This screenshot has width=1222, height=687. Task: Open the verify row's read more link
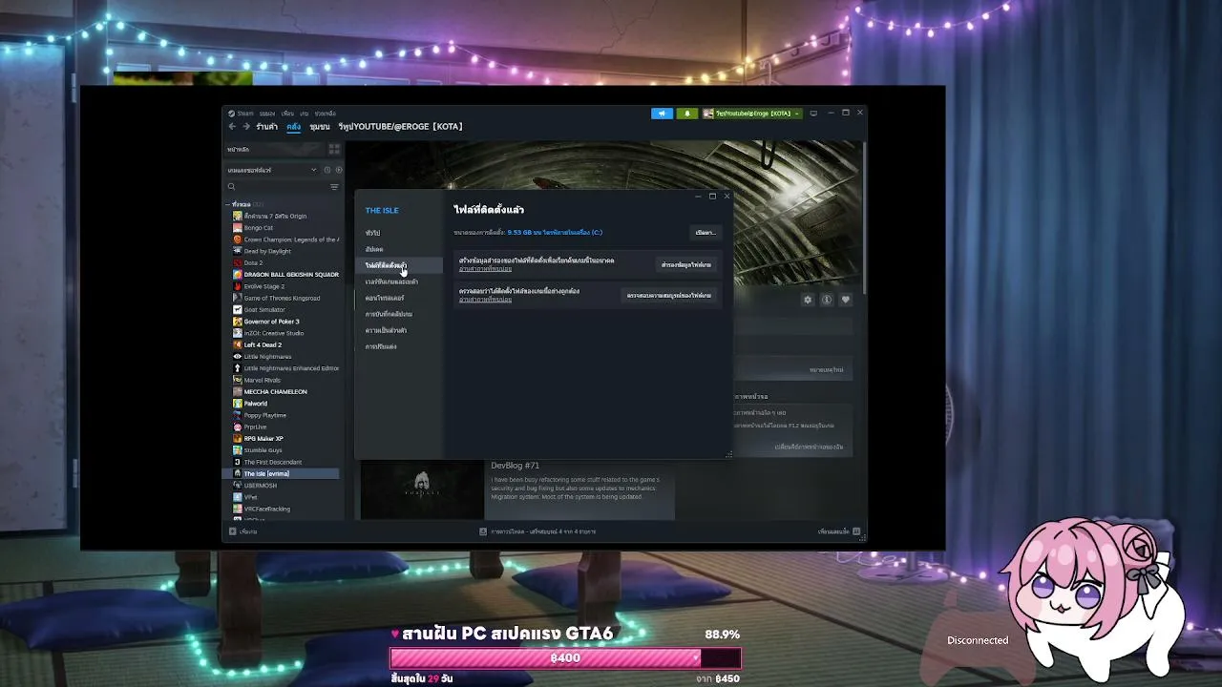485,300
